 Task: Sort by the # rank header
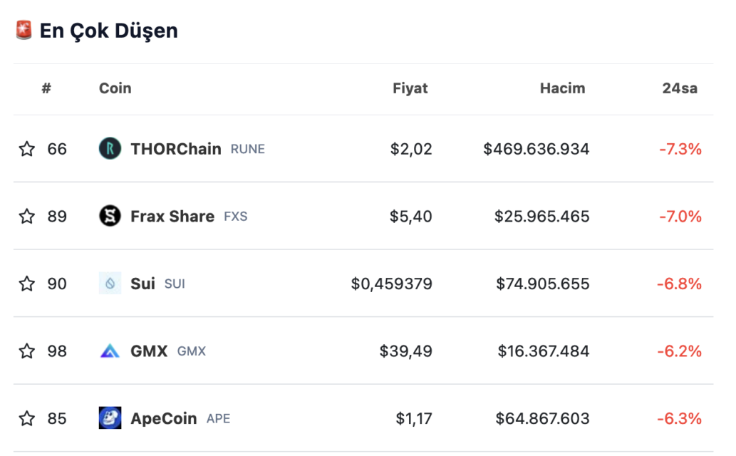pos(46,88)
